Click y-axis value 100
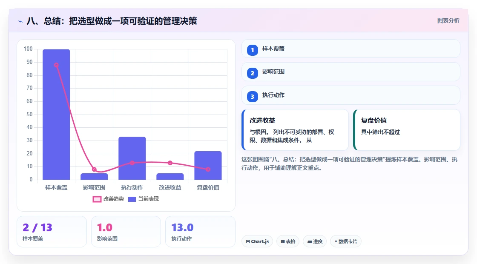The image size is (477, 264). tap(28, 49)
